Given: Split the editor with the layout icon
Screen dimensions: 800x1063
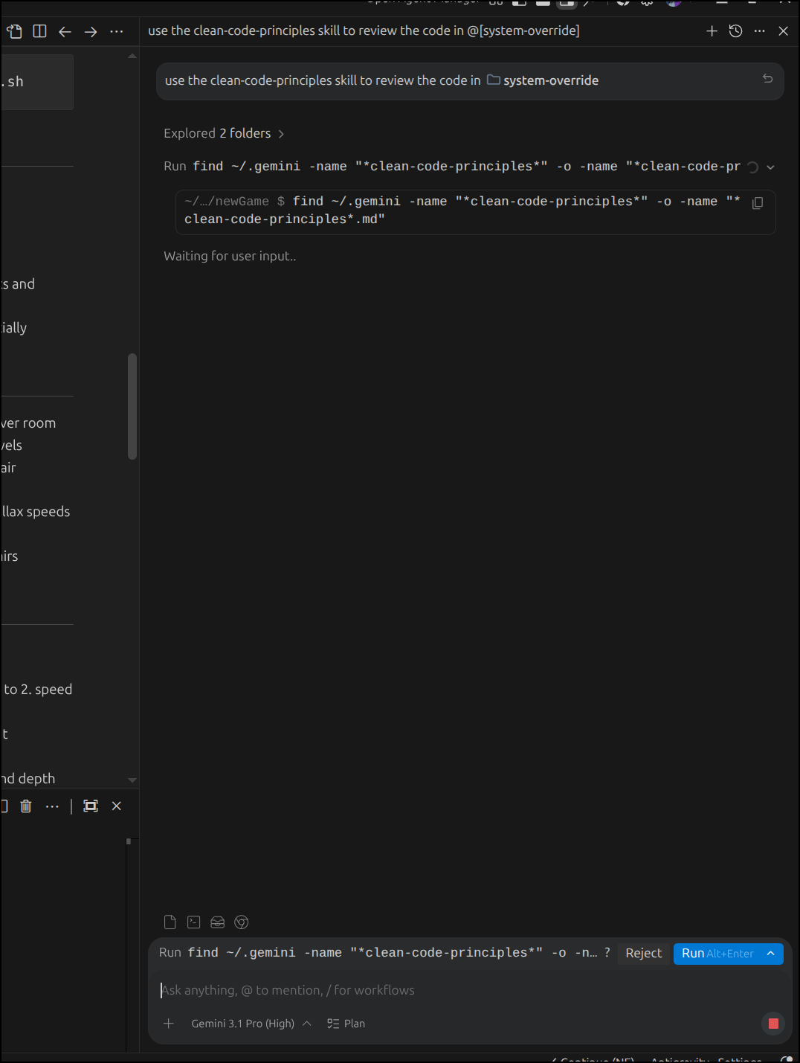Looking at the screenshot, I should [x=40, y=31].
